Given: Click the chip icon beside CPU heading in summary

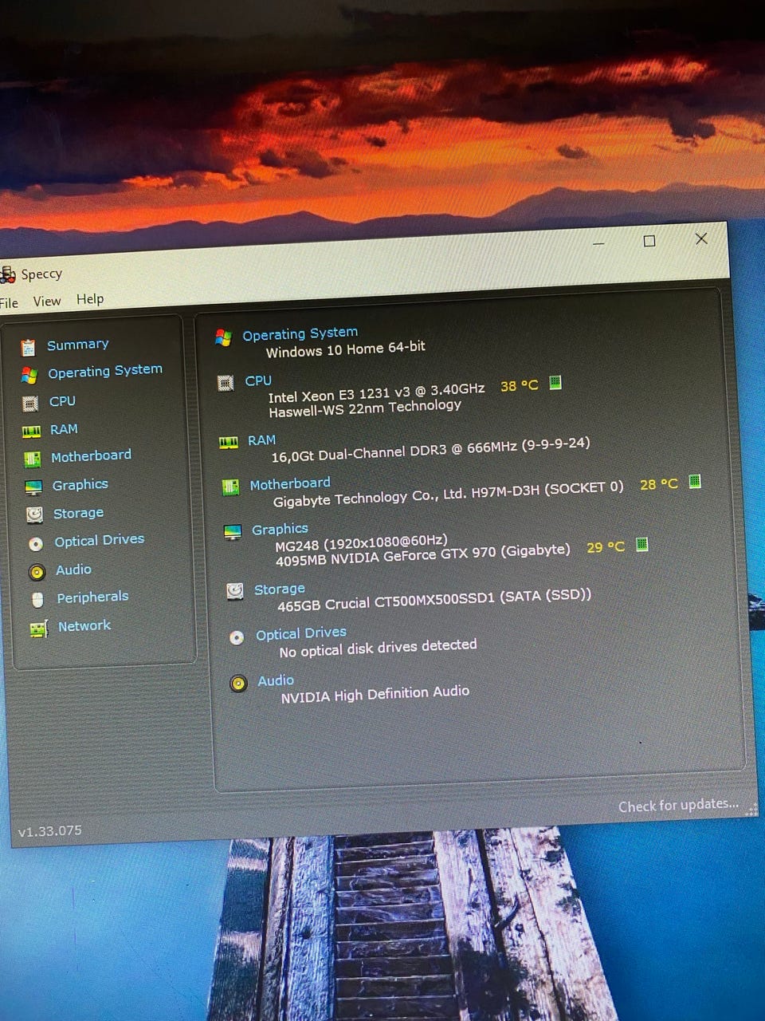Looking at the screenshot, I should (x=226, y=384).
